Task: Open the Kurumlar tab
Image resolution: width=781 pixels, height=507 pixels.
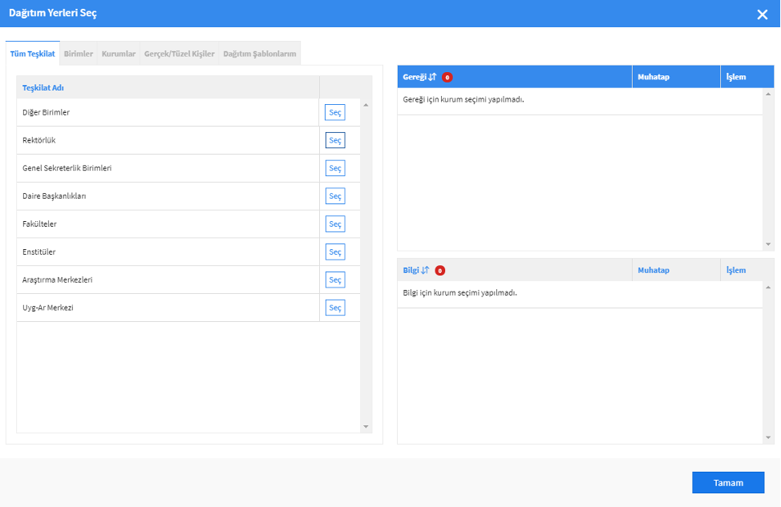Action: (119, 54)
